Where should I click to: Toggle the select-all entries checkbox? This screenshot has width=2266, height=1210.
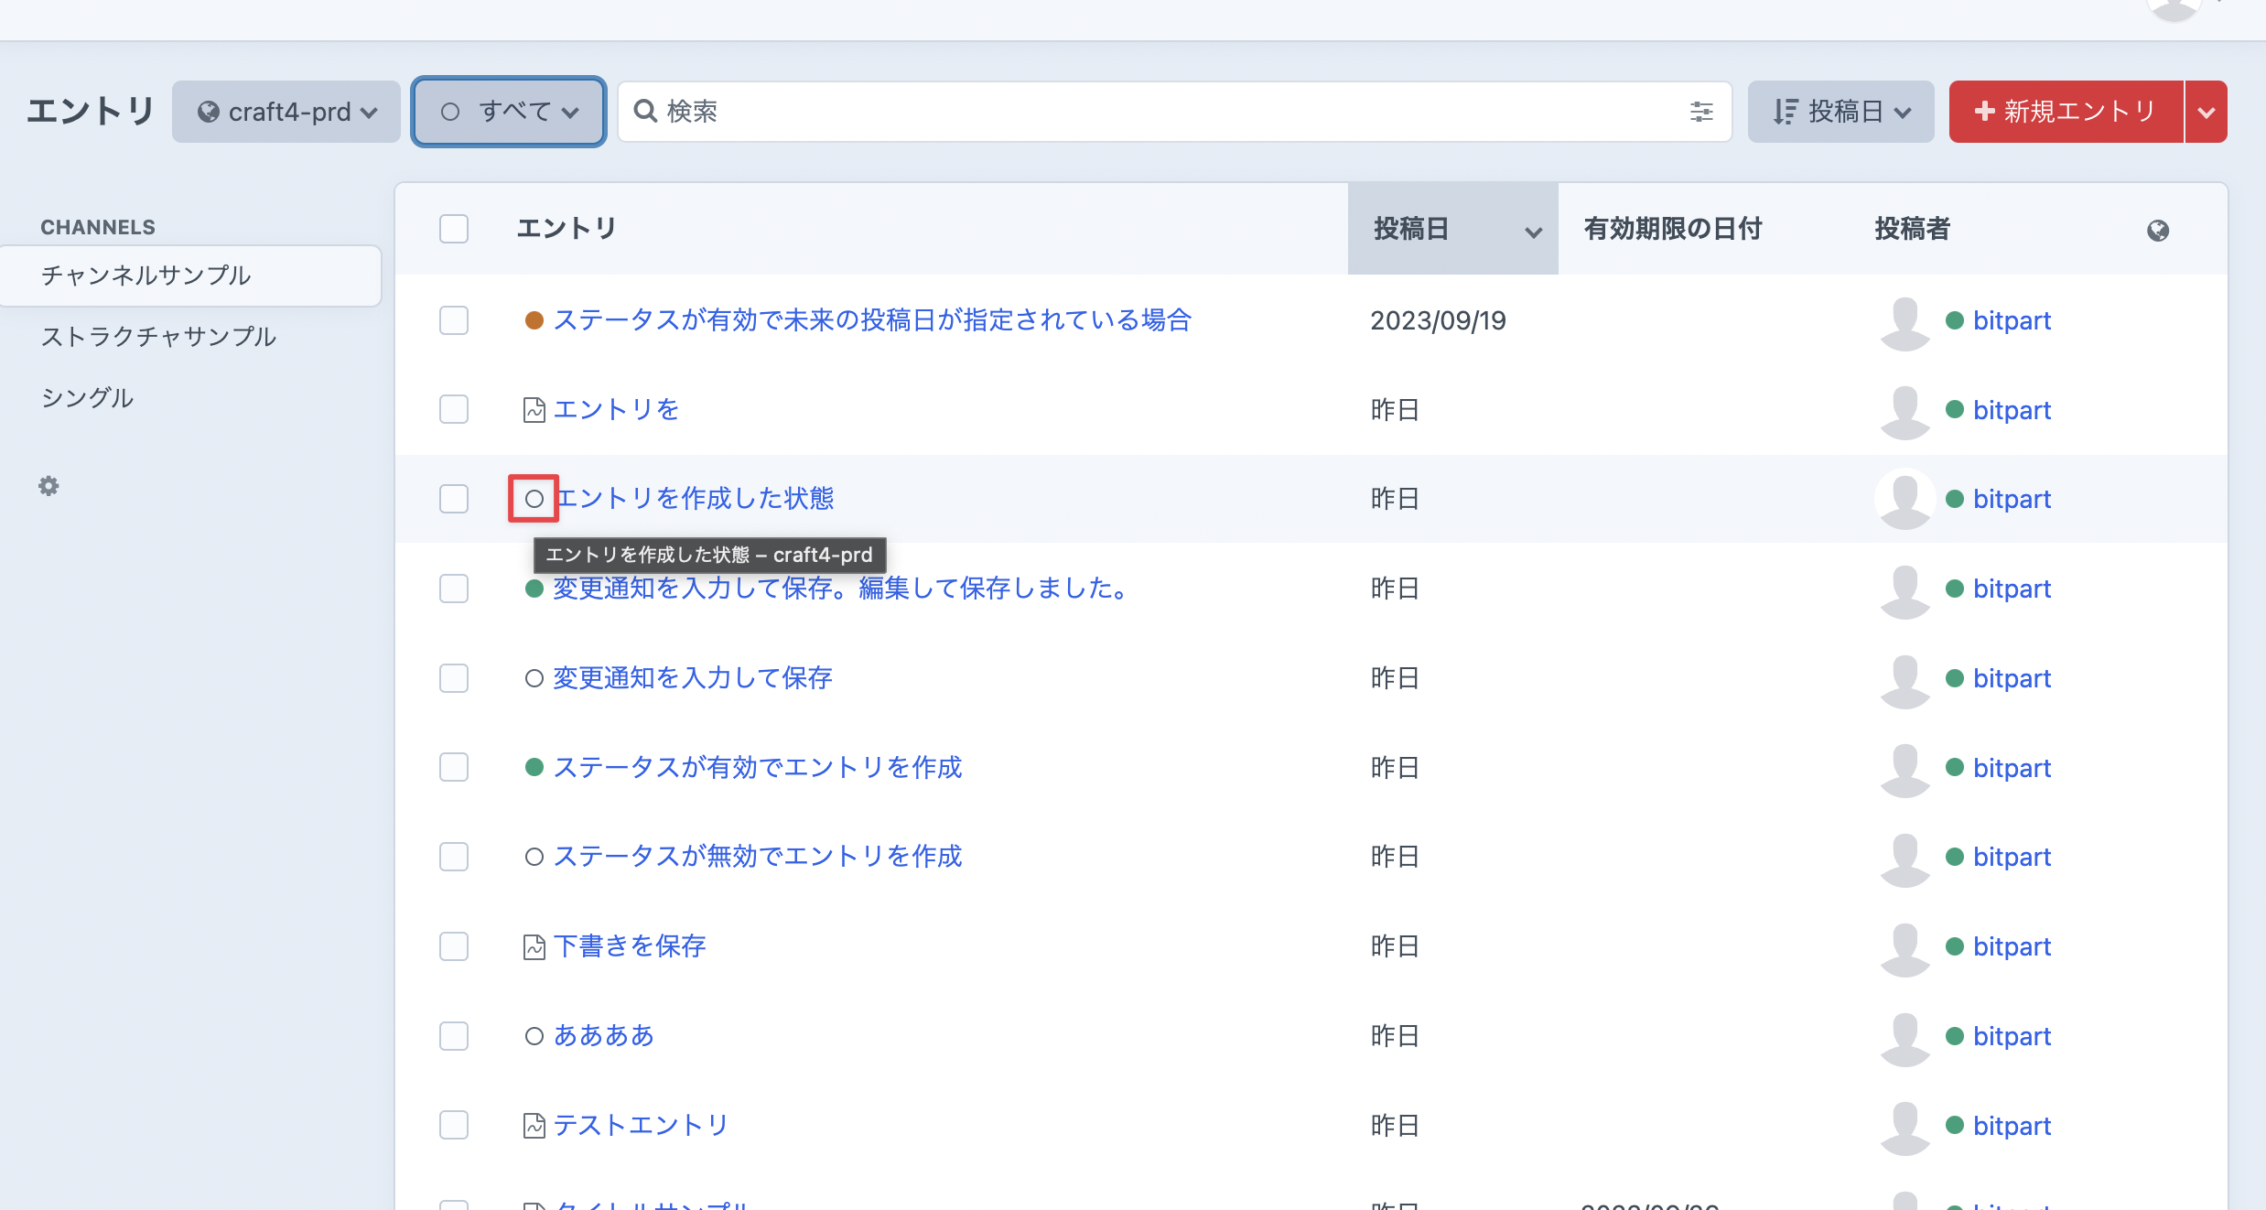pos(453,229)
